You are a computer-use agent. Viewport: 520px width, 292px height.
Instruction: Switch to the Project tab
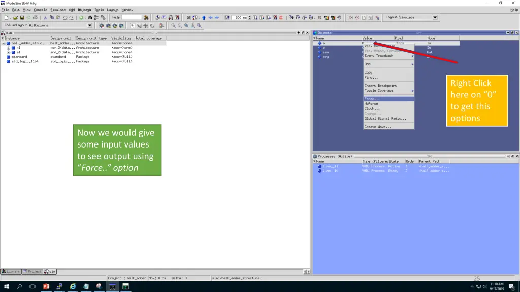coord(32,272)
